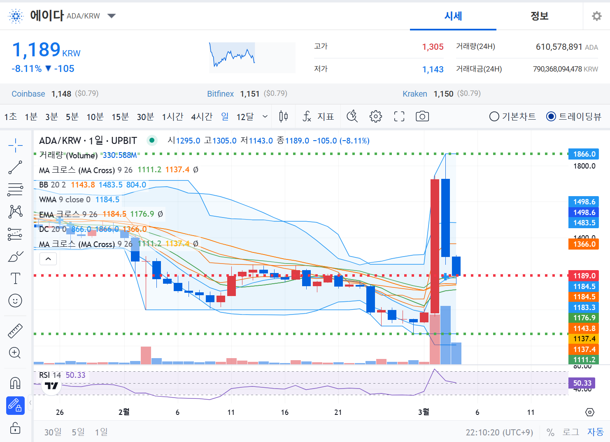Choose the 15분 interval
The height and width of the screenshot is (442, 610).
(x=120, y=117)
